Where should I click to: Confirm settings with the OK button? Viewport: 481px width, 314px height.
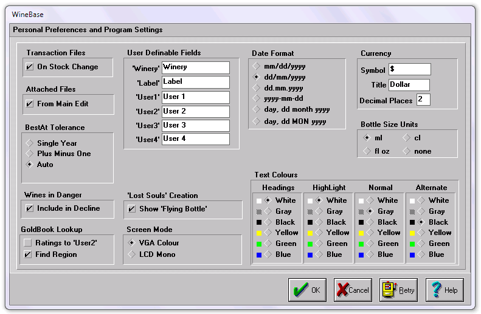(307, 290)
